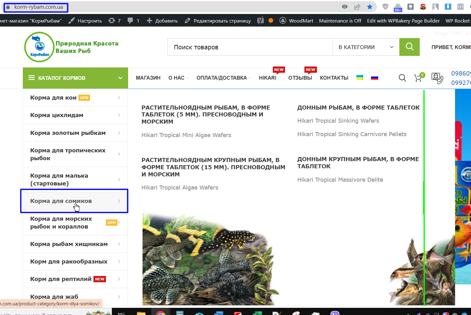
Task: Open the О НАС menu
Action: coord(178,78)
